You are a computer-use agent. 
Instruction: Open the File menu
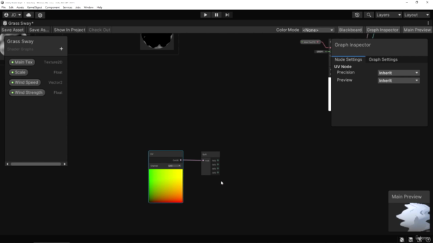3,7
